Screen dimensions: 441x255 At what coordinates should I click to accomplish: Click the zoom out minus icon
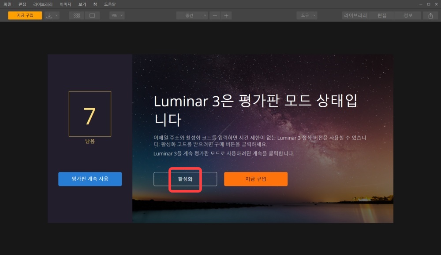[x=215, y=16]
